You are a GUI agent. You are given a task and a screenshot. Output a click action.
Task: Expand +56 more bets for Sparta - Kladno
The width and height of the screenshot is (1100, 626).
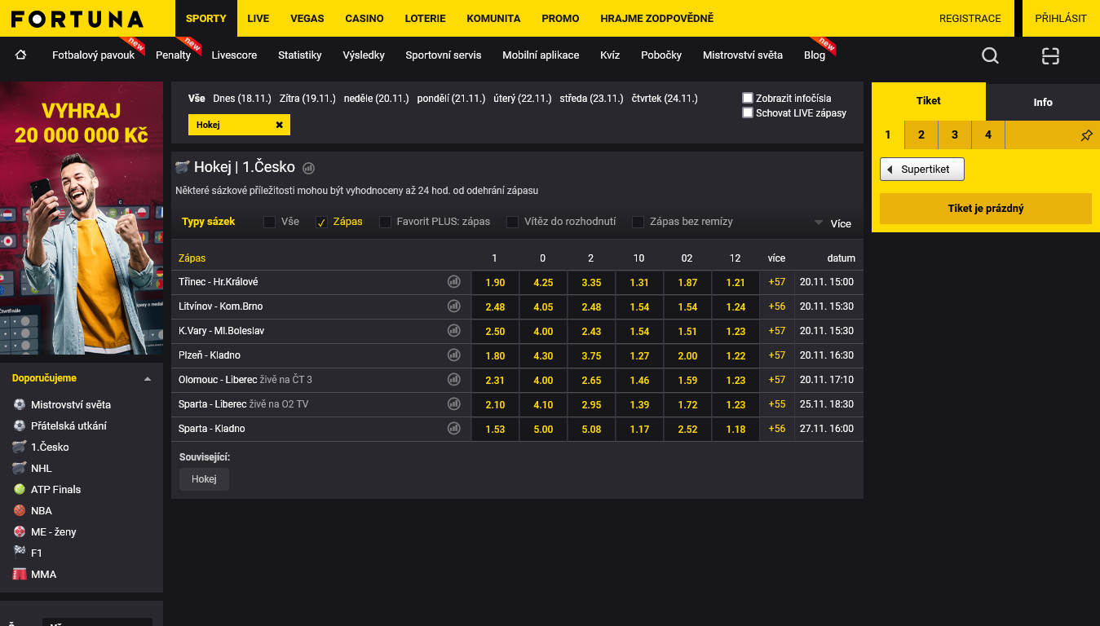776,429
